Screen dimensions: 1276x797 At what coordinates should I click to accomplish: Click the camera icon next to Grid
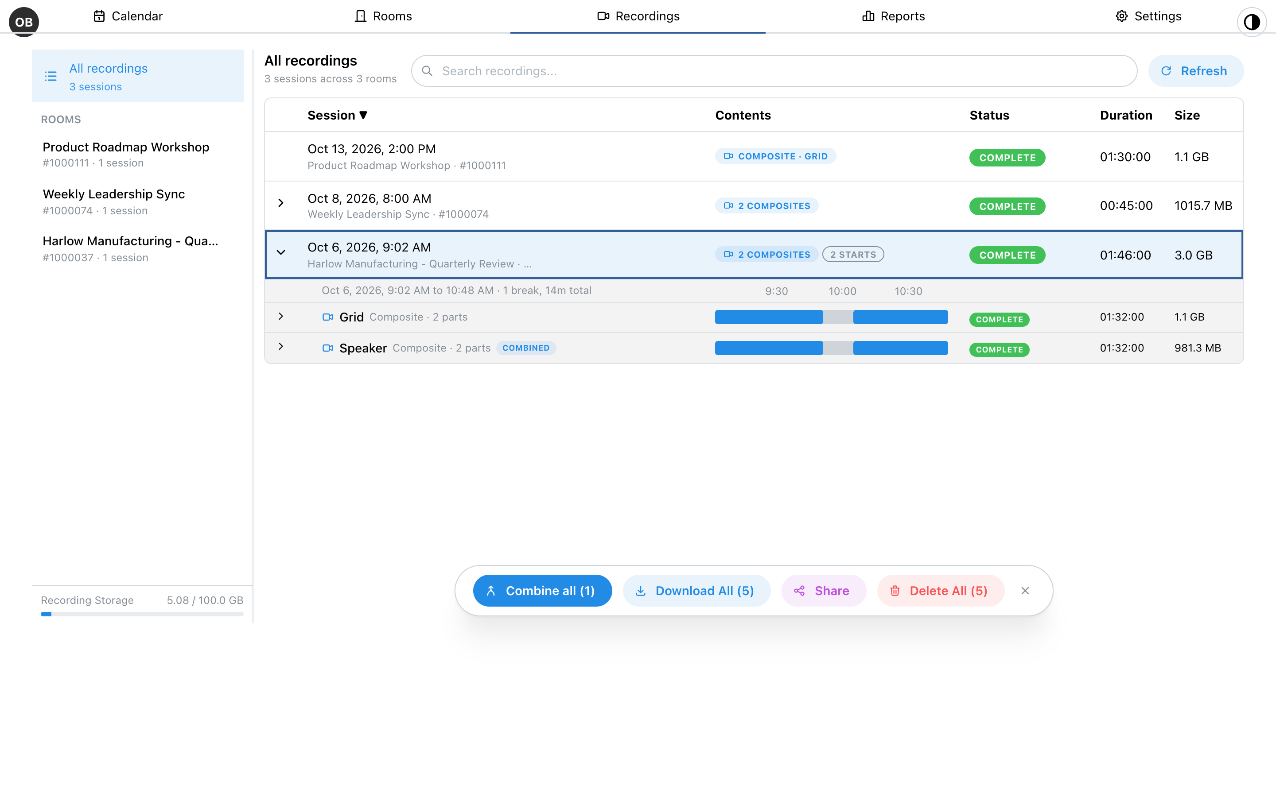pyautogui.click(x=327, y=317)
